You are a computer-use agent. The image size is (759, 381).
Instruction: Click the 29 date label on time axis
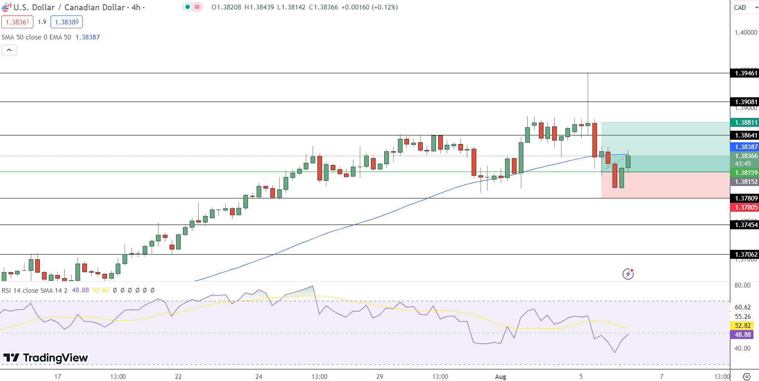pos(379,377)
